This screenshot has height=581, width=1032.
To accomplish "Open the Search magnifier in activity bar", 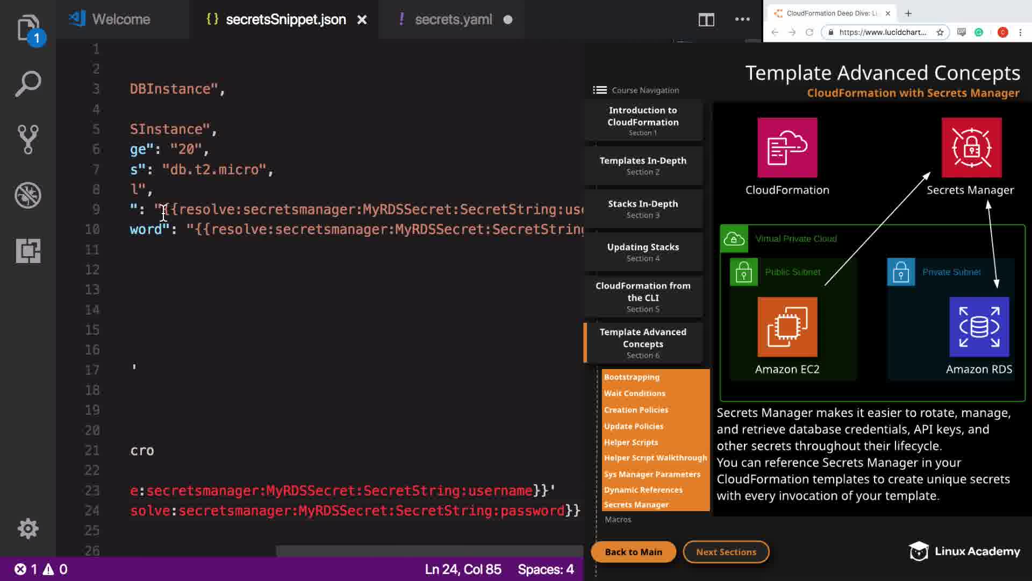I will (28, 84).
